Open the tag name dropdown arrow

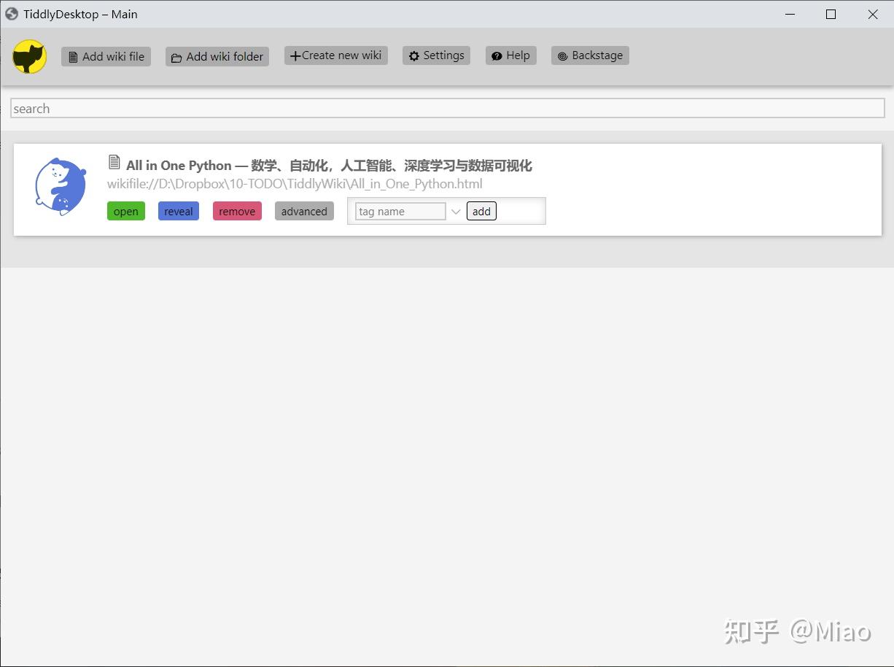point(456,211)
